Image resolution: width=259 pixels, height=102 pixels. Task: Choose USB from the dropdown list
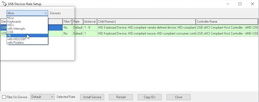click(27, 32)
